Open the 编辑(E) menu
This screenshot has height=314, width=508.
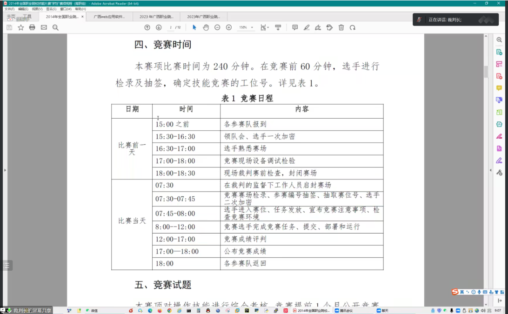pyautogui.click(x=23, y=9)
